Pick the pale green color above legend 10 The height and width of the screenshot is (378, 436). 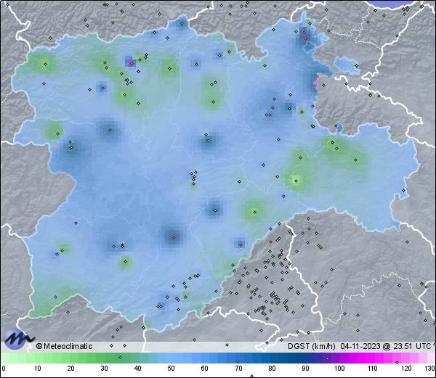click(x=38, y=358)
